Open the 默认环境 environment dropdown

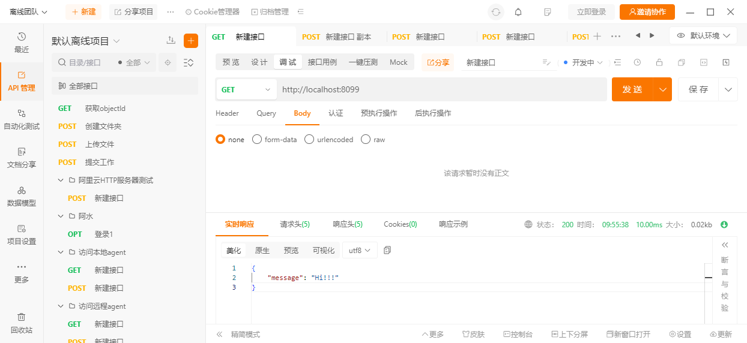click(703, 35)
